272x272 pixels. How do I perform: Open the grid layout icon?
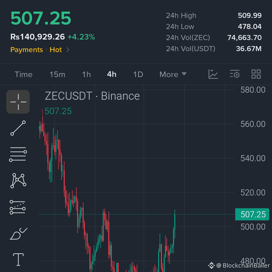coord(256,74)
